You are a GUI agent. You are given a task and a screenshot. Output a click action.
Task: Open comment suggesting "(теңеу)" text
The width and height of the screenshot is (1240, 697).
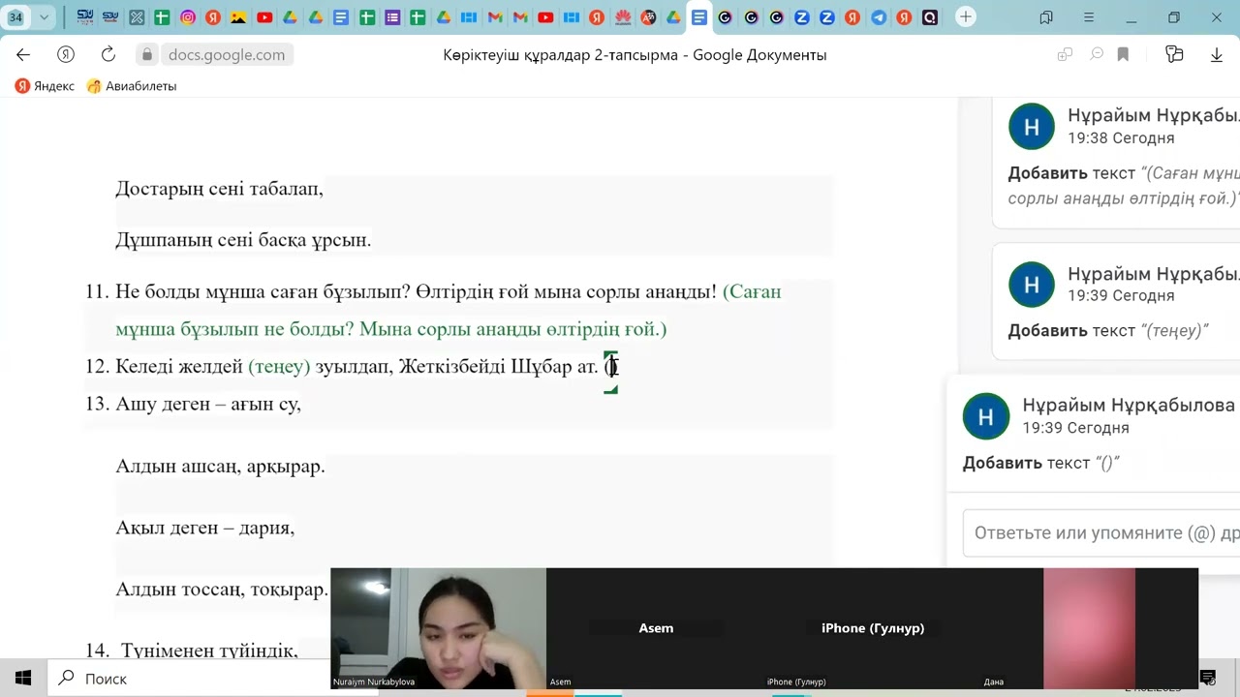1116,301
